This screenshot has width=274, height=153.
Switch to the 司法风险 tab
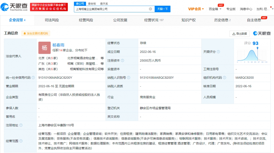[52, 20]
